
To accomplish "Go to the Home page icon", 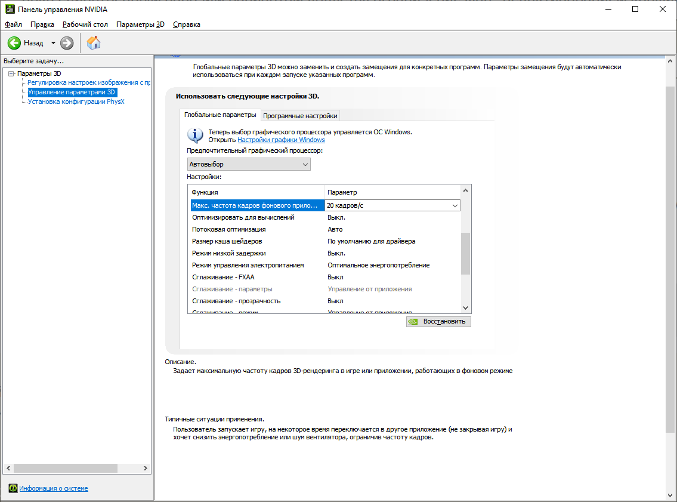I will point(93,43).
